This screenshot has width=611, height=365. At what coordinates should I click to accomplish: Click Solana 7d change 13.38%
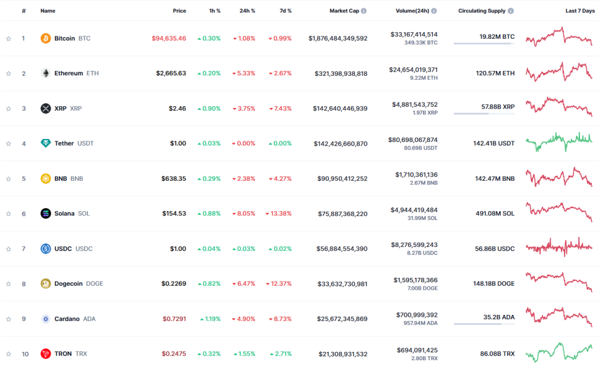279,214
